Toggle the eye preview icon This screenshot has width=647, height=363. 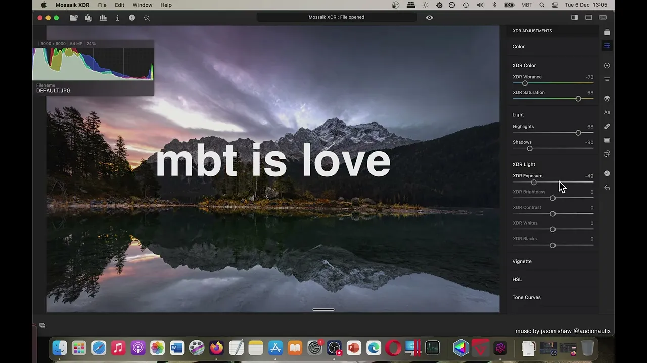click(429, 17)
